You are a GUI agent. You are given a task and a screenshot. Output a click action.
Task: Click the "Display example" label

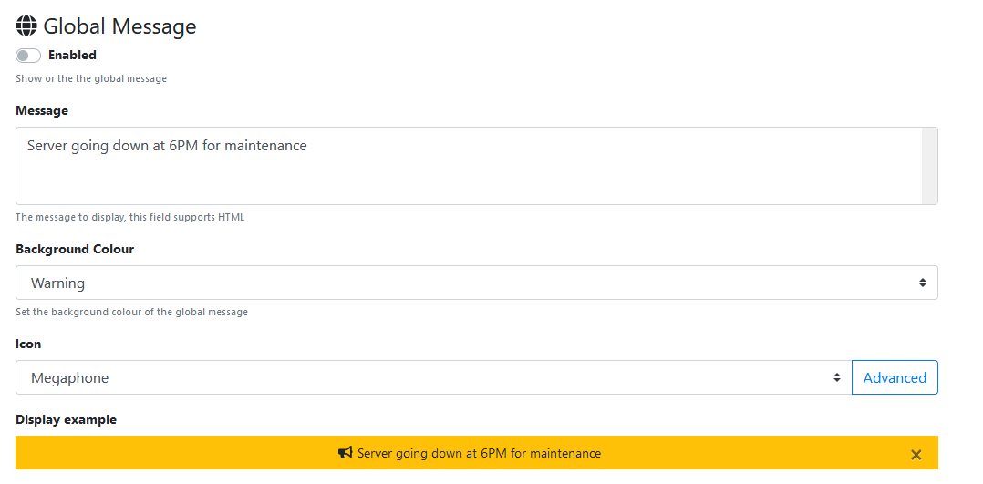66,419
